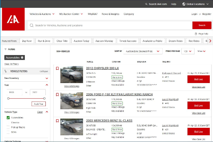Screen dimensions: 213x142
Task: Click the Login link
Action: point(194,14)
